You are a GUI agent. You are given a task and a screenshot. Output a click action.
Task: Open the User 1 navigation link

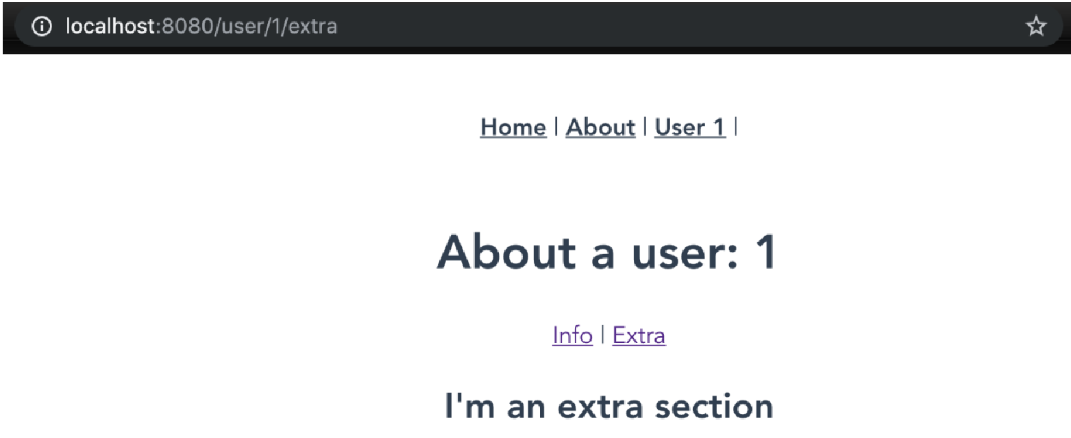pos(690,127)
